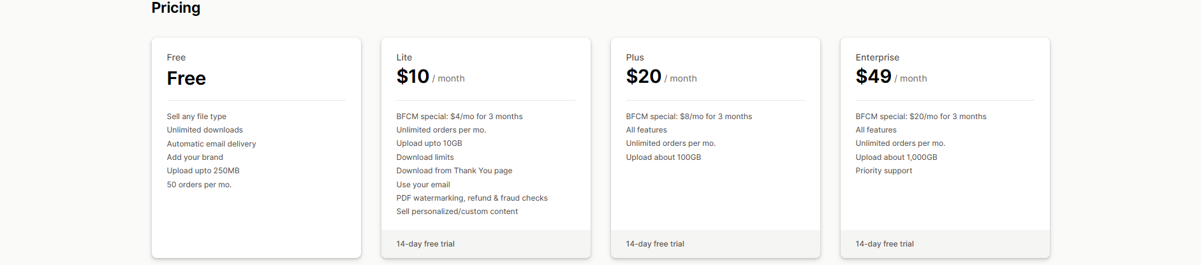
Task: Click 'Upload about 100GB' in Plus plan
Action: (663, 157)
